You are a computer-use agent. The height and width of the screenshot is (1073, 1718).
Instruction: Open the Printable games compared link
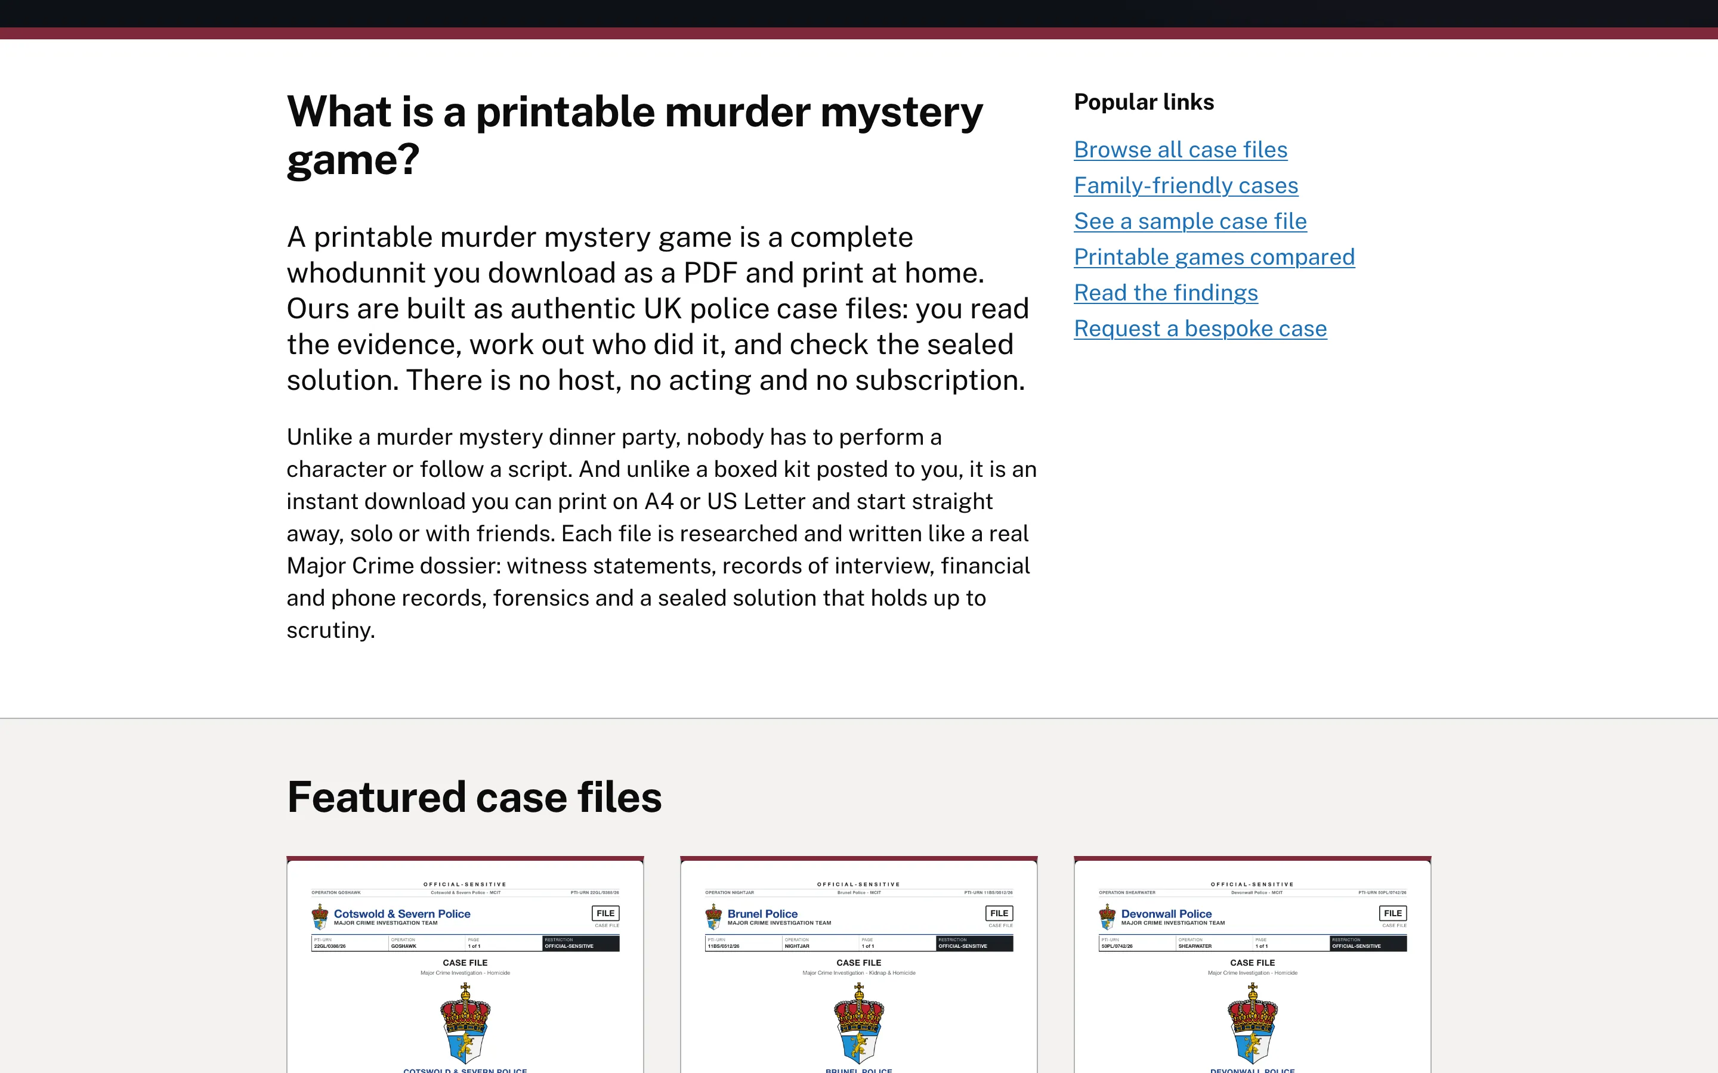click(1214, 257)
